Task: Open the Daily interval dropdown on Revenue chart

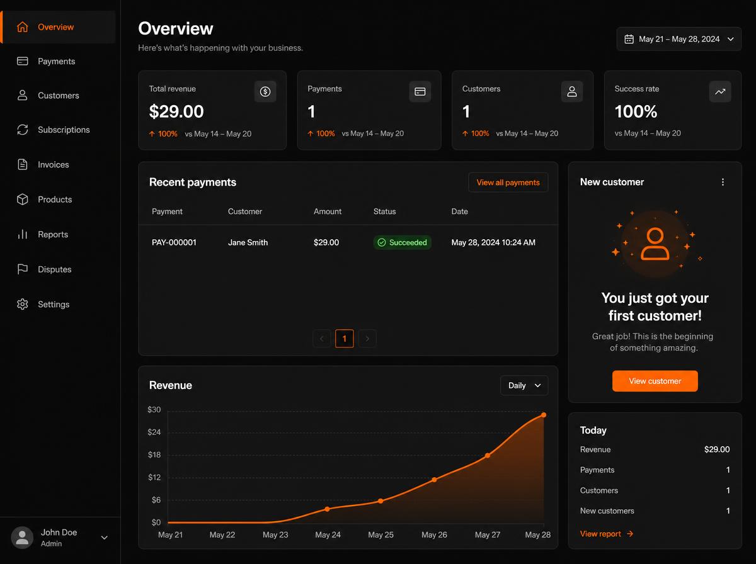Action: point(524,385)
